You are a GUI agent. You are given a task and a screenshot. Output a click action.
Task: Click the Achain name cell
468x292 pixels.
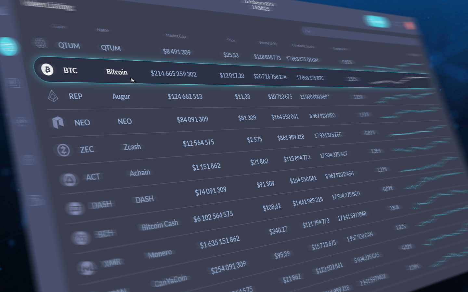140,173
